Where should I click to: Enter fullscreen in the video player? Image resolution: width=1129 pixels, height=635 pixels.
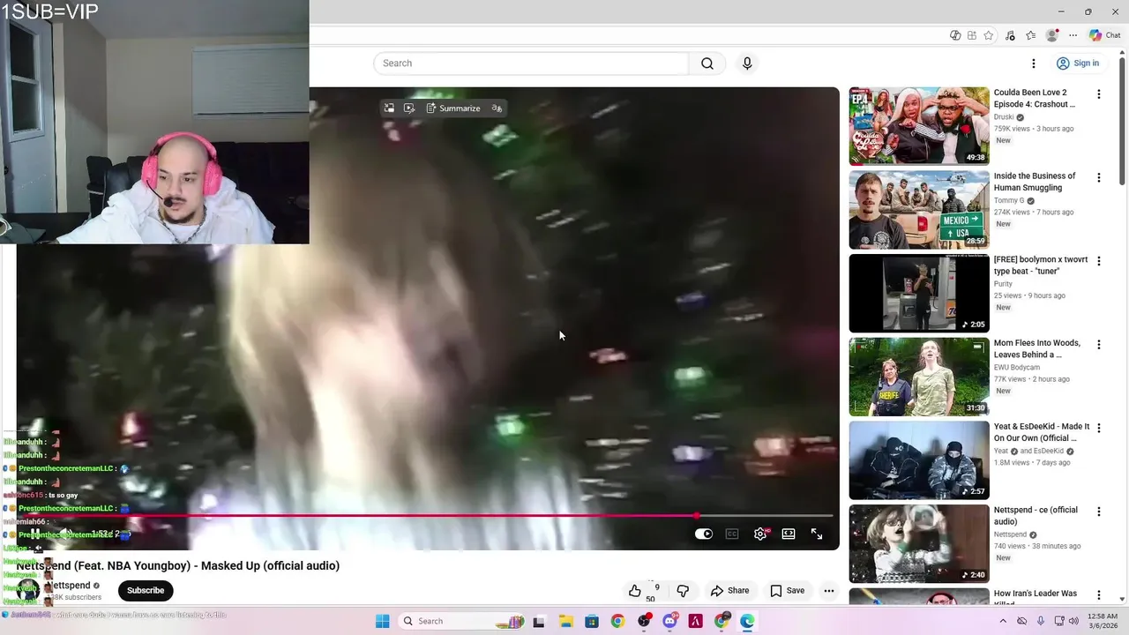[x=817, y=534]
